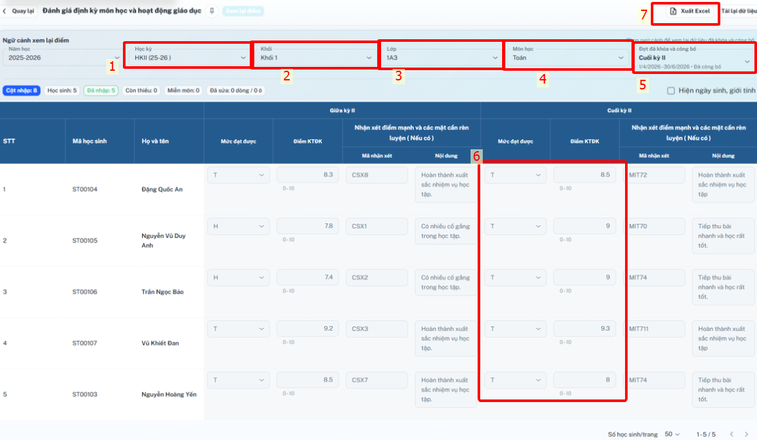Click the Còn thiếu: 0 chip
This screenshot has height=440, width=757.
pyautogui.click(x=141, y=90)
